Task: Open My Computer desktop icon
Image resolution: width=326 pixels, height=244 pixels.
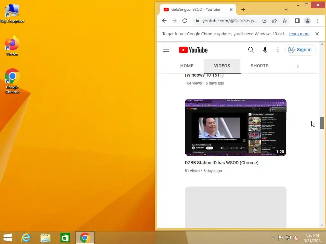Action: click(12, 13)
